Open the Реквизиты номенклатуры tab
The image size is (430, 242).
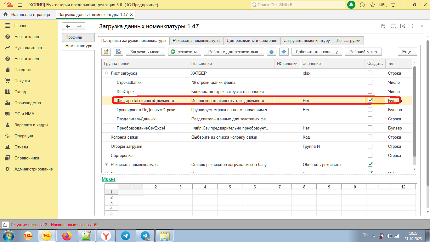click(x=197, y=40)
